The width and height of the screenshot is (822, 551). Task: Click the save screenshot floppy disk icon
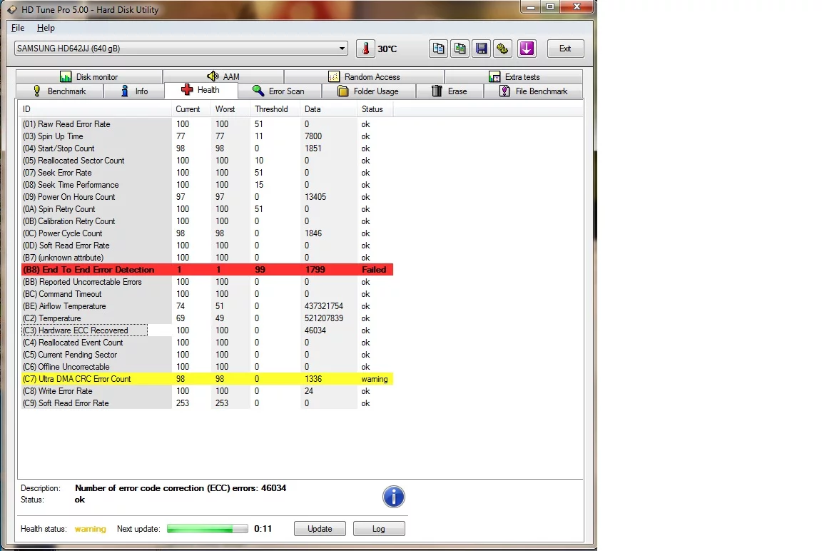(x=481, y=49)
